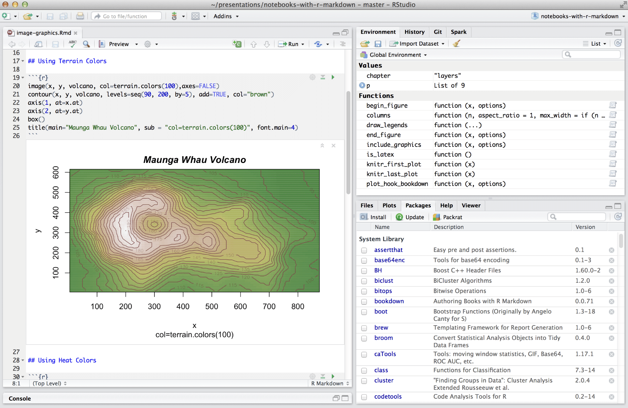The width and height of the screenshot is (628, 408).
Task: Switch to the Spark tab
Action: (458, 32)
